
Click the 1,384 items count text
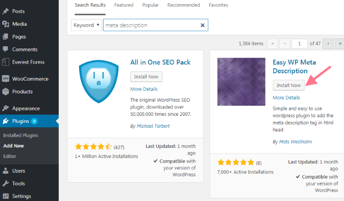[x=251, y=43]
